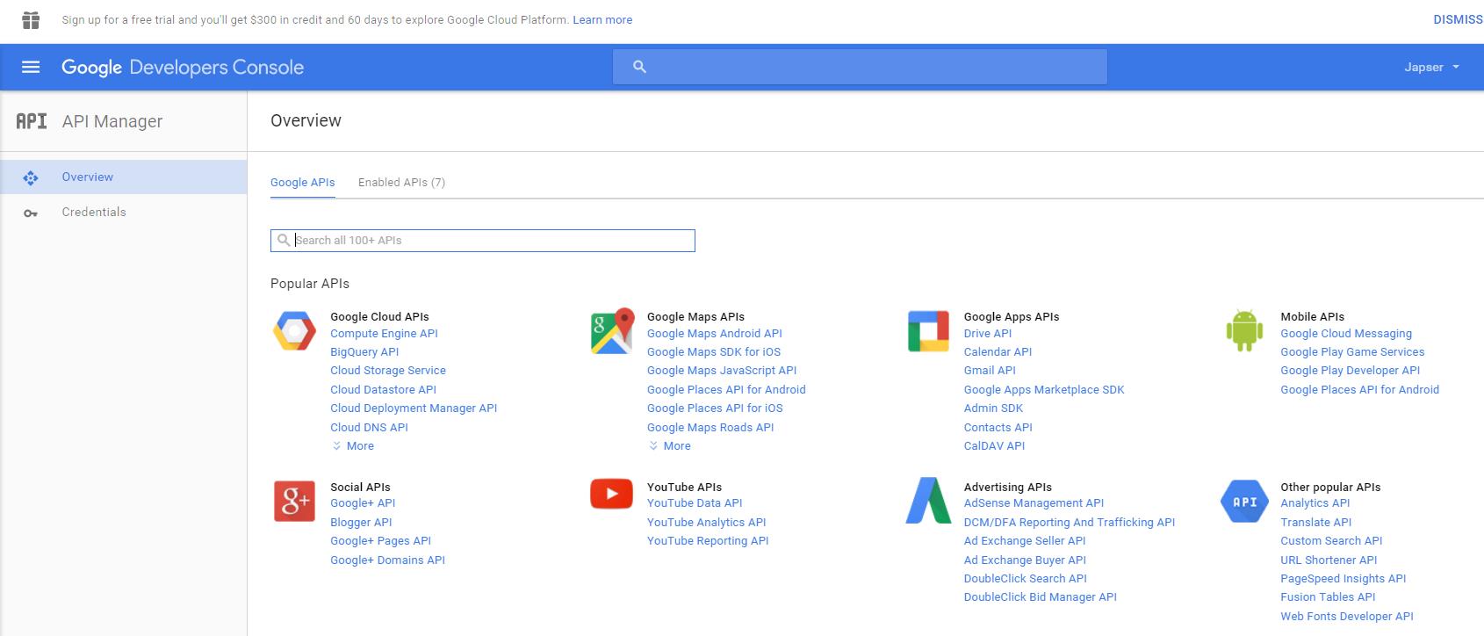Open Google Maps Android API
Viewport: 1484px width, 636px height.
(x=715, y=334)
